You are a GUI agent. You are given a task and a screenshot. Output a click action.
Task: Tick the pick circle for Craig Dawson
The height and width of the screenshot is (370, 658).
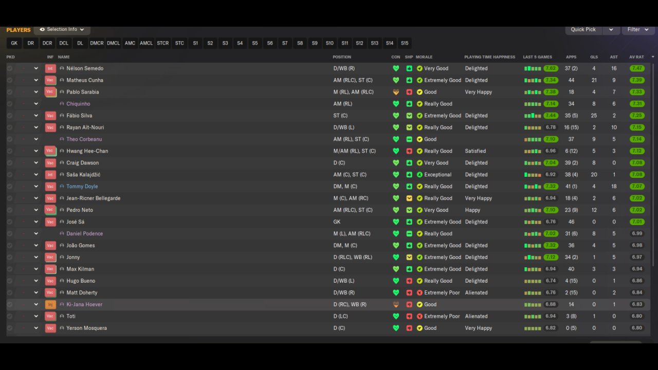(x=10, y=163)
